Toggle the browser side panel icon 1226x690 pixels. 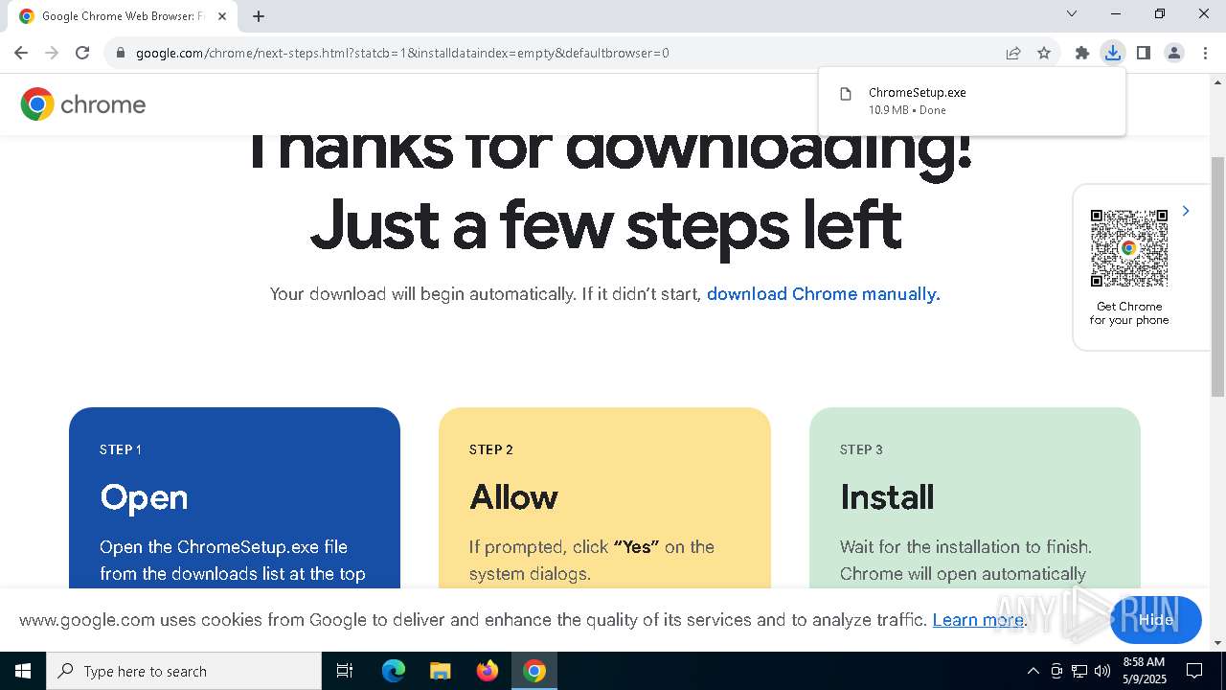(x=1143, y=53)
